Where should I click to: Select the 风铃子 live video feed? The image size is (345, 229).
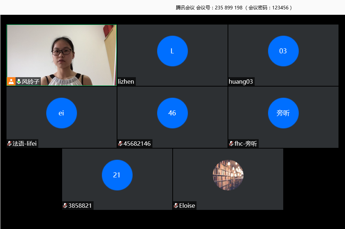(x=61, y=50)
